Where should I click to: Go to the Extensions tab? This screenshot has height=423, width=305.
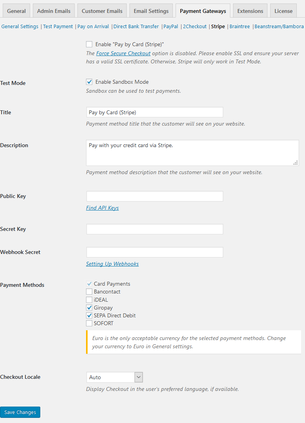(250, 11)
